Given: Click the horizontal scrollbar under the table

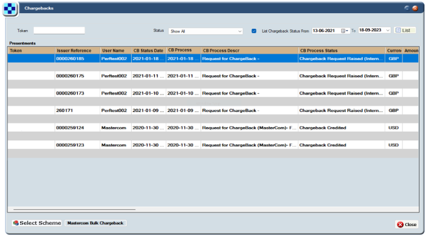Looking at the screenshot, I should pos(75,209).
